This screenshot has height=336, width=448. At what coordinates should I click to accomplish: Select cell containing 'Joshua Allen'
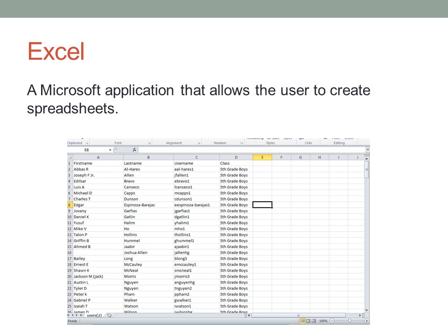148,252
